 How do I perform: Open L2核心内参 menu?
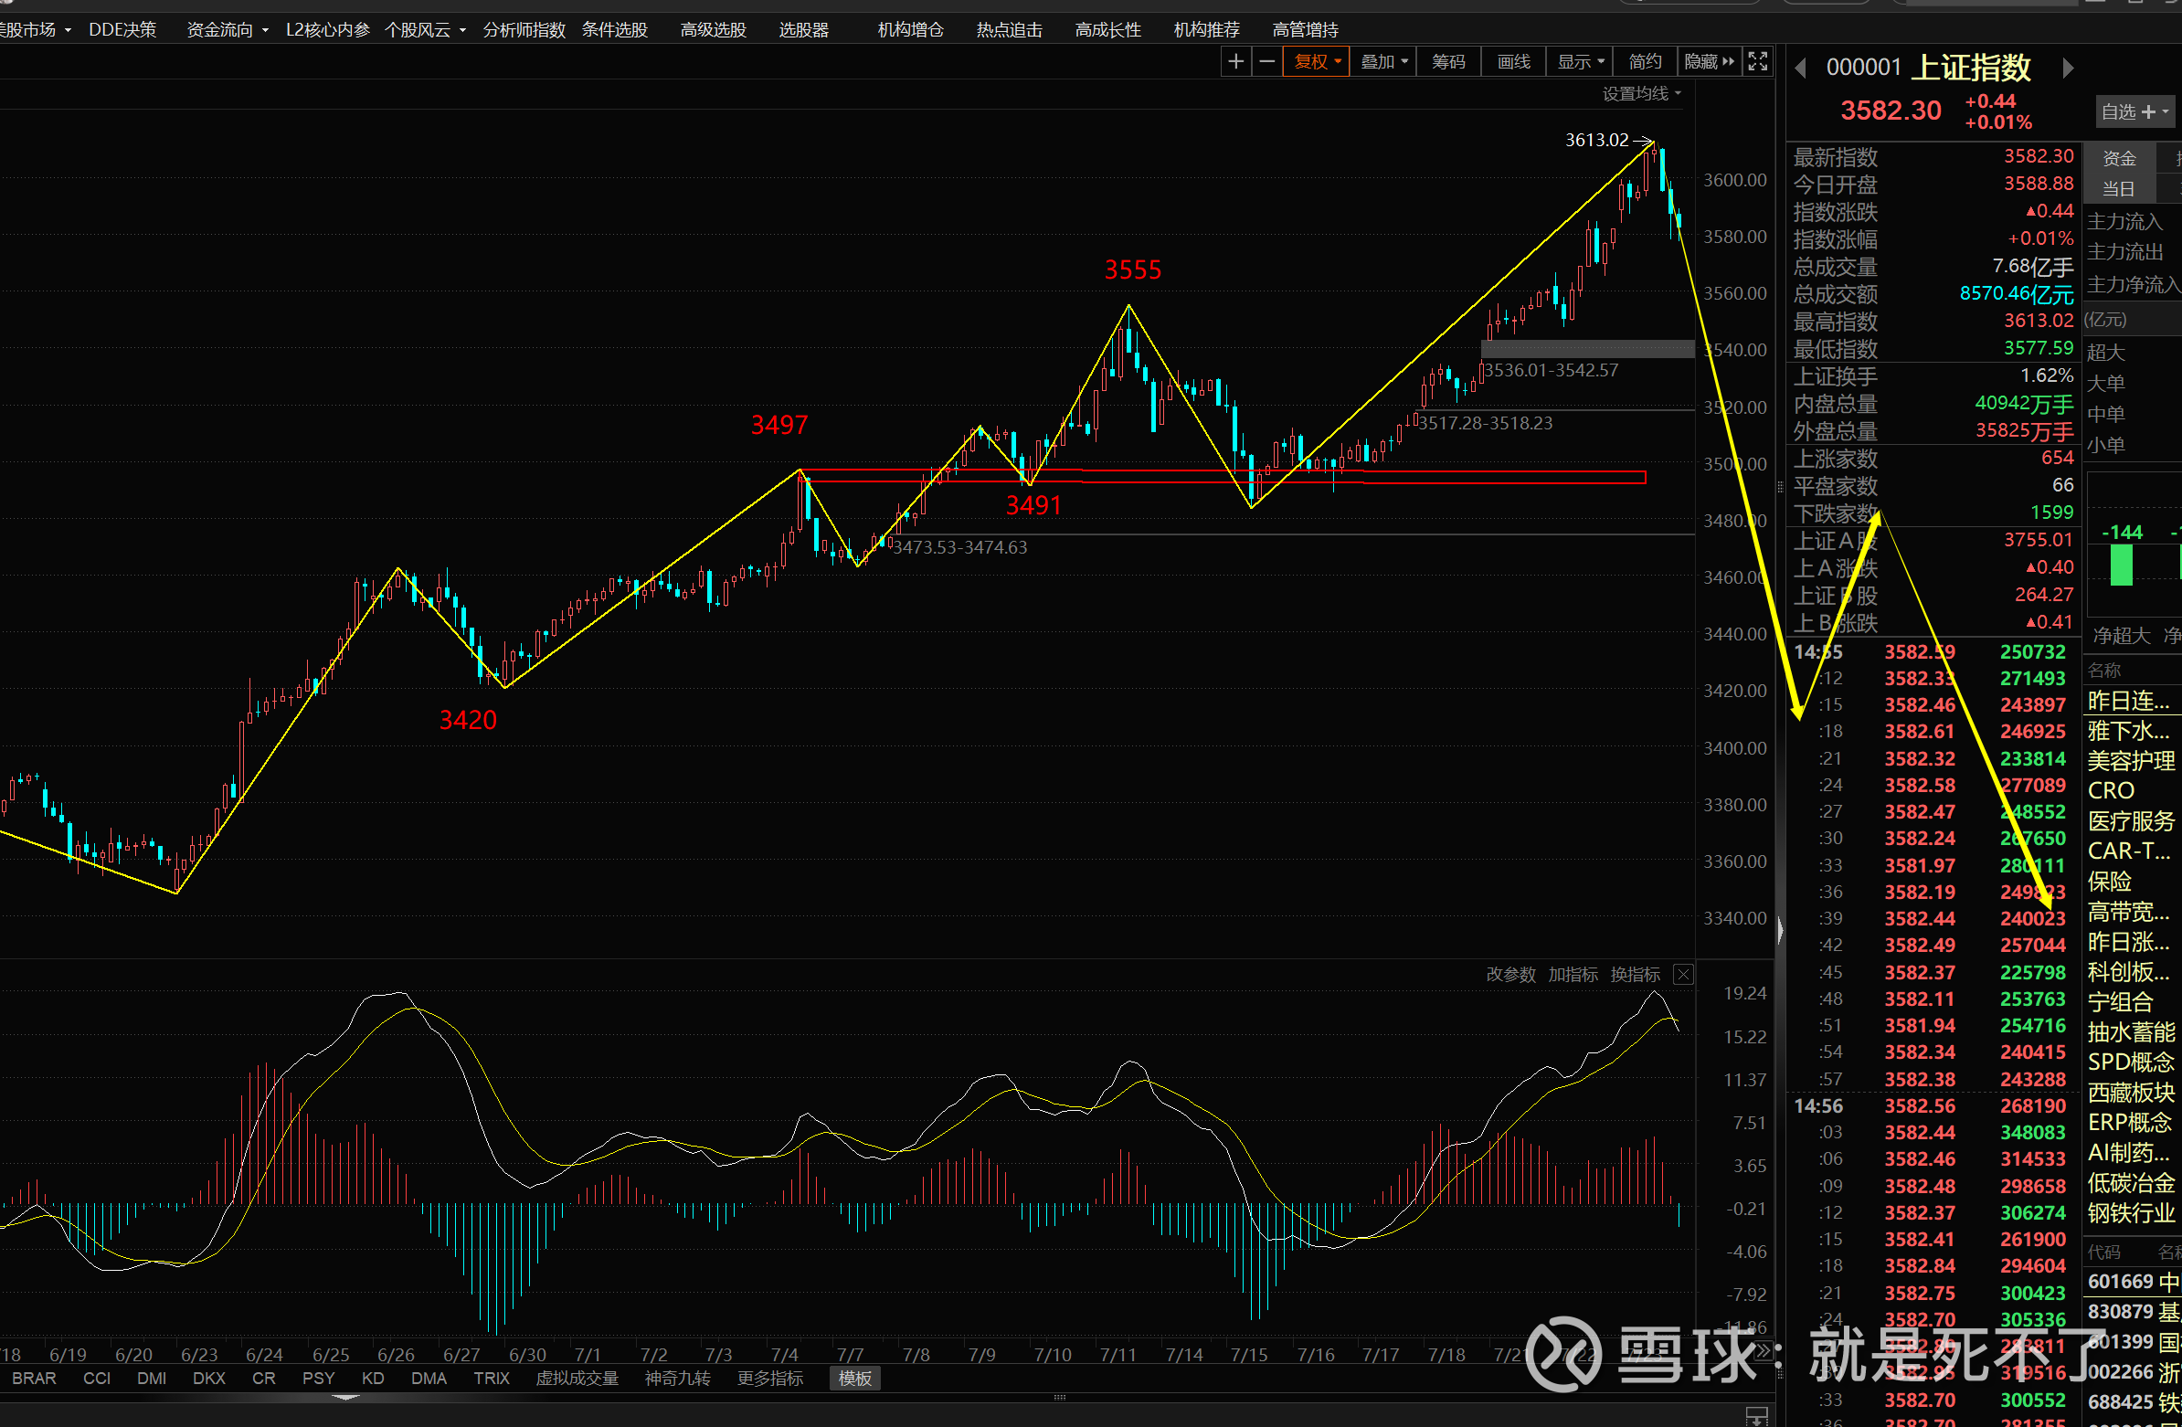[327, 29]
